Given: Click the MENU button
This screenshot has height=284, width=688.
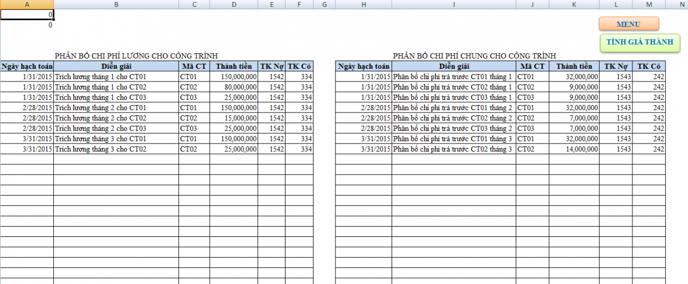Looking at the screenshot, I should (x=628, y=24).
